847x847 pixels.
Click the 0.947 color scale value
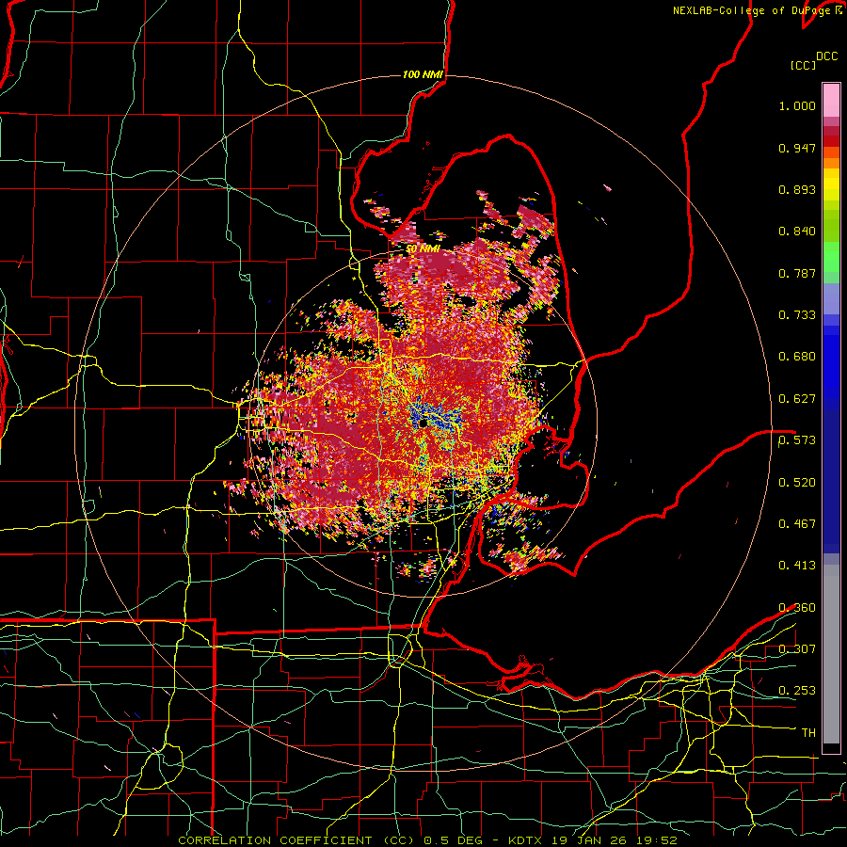click(x=797, y=148)
